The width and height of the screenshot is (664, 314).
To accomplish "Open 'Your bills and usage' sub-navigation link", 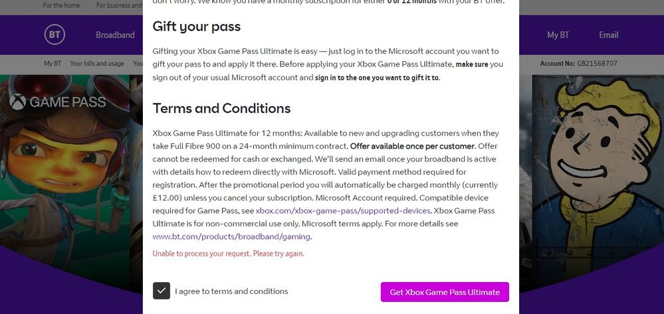I will pos(97,64).
